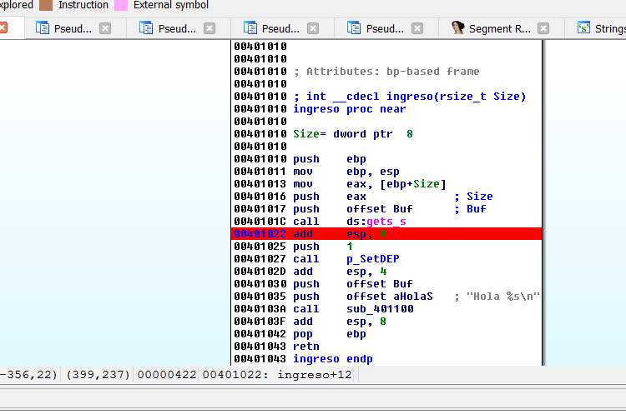Close the fourth Pseudocode tab
The image size is (626, 414).
coord(417,28)
